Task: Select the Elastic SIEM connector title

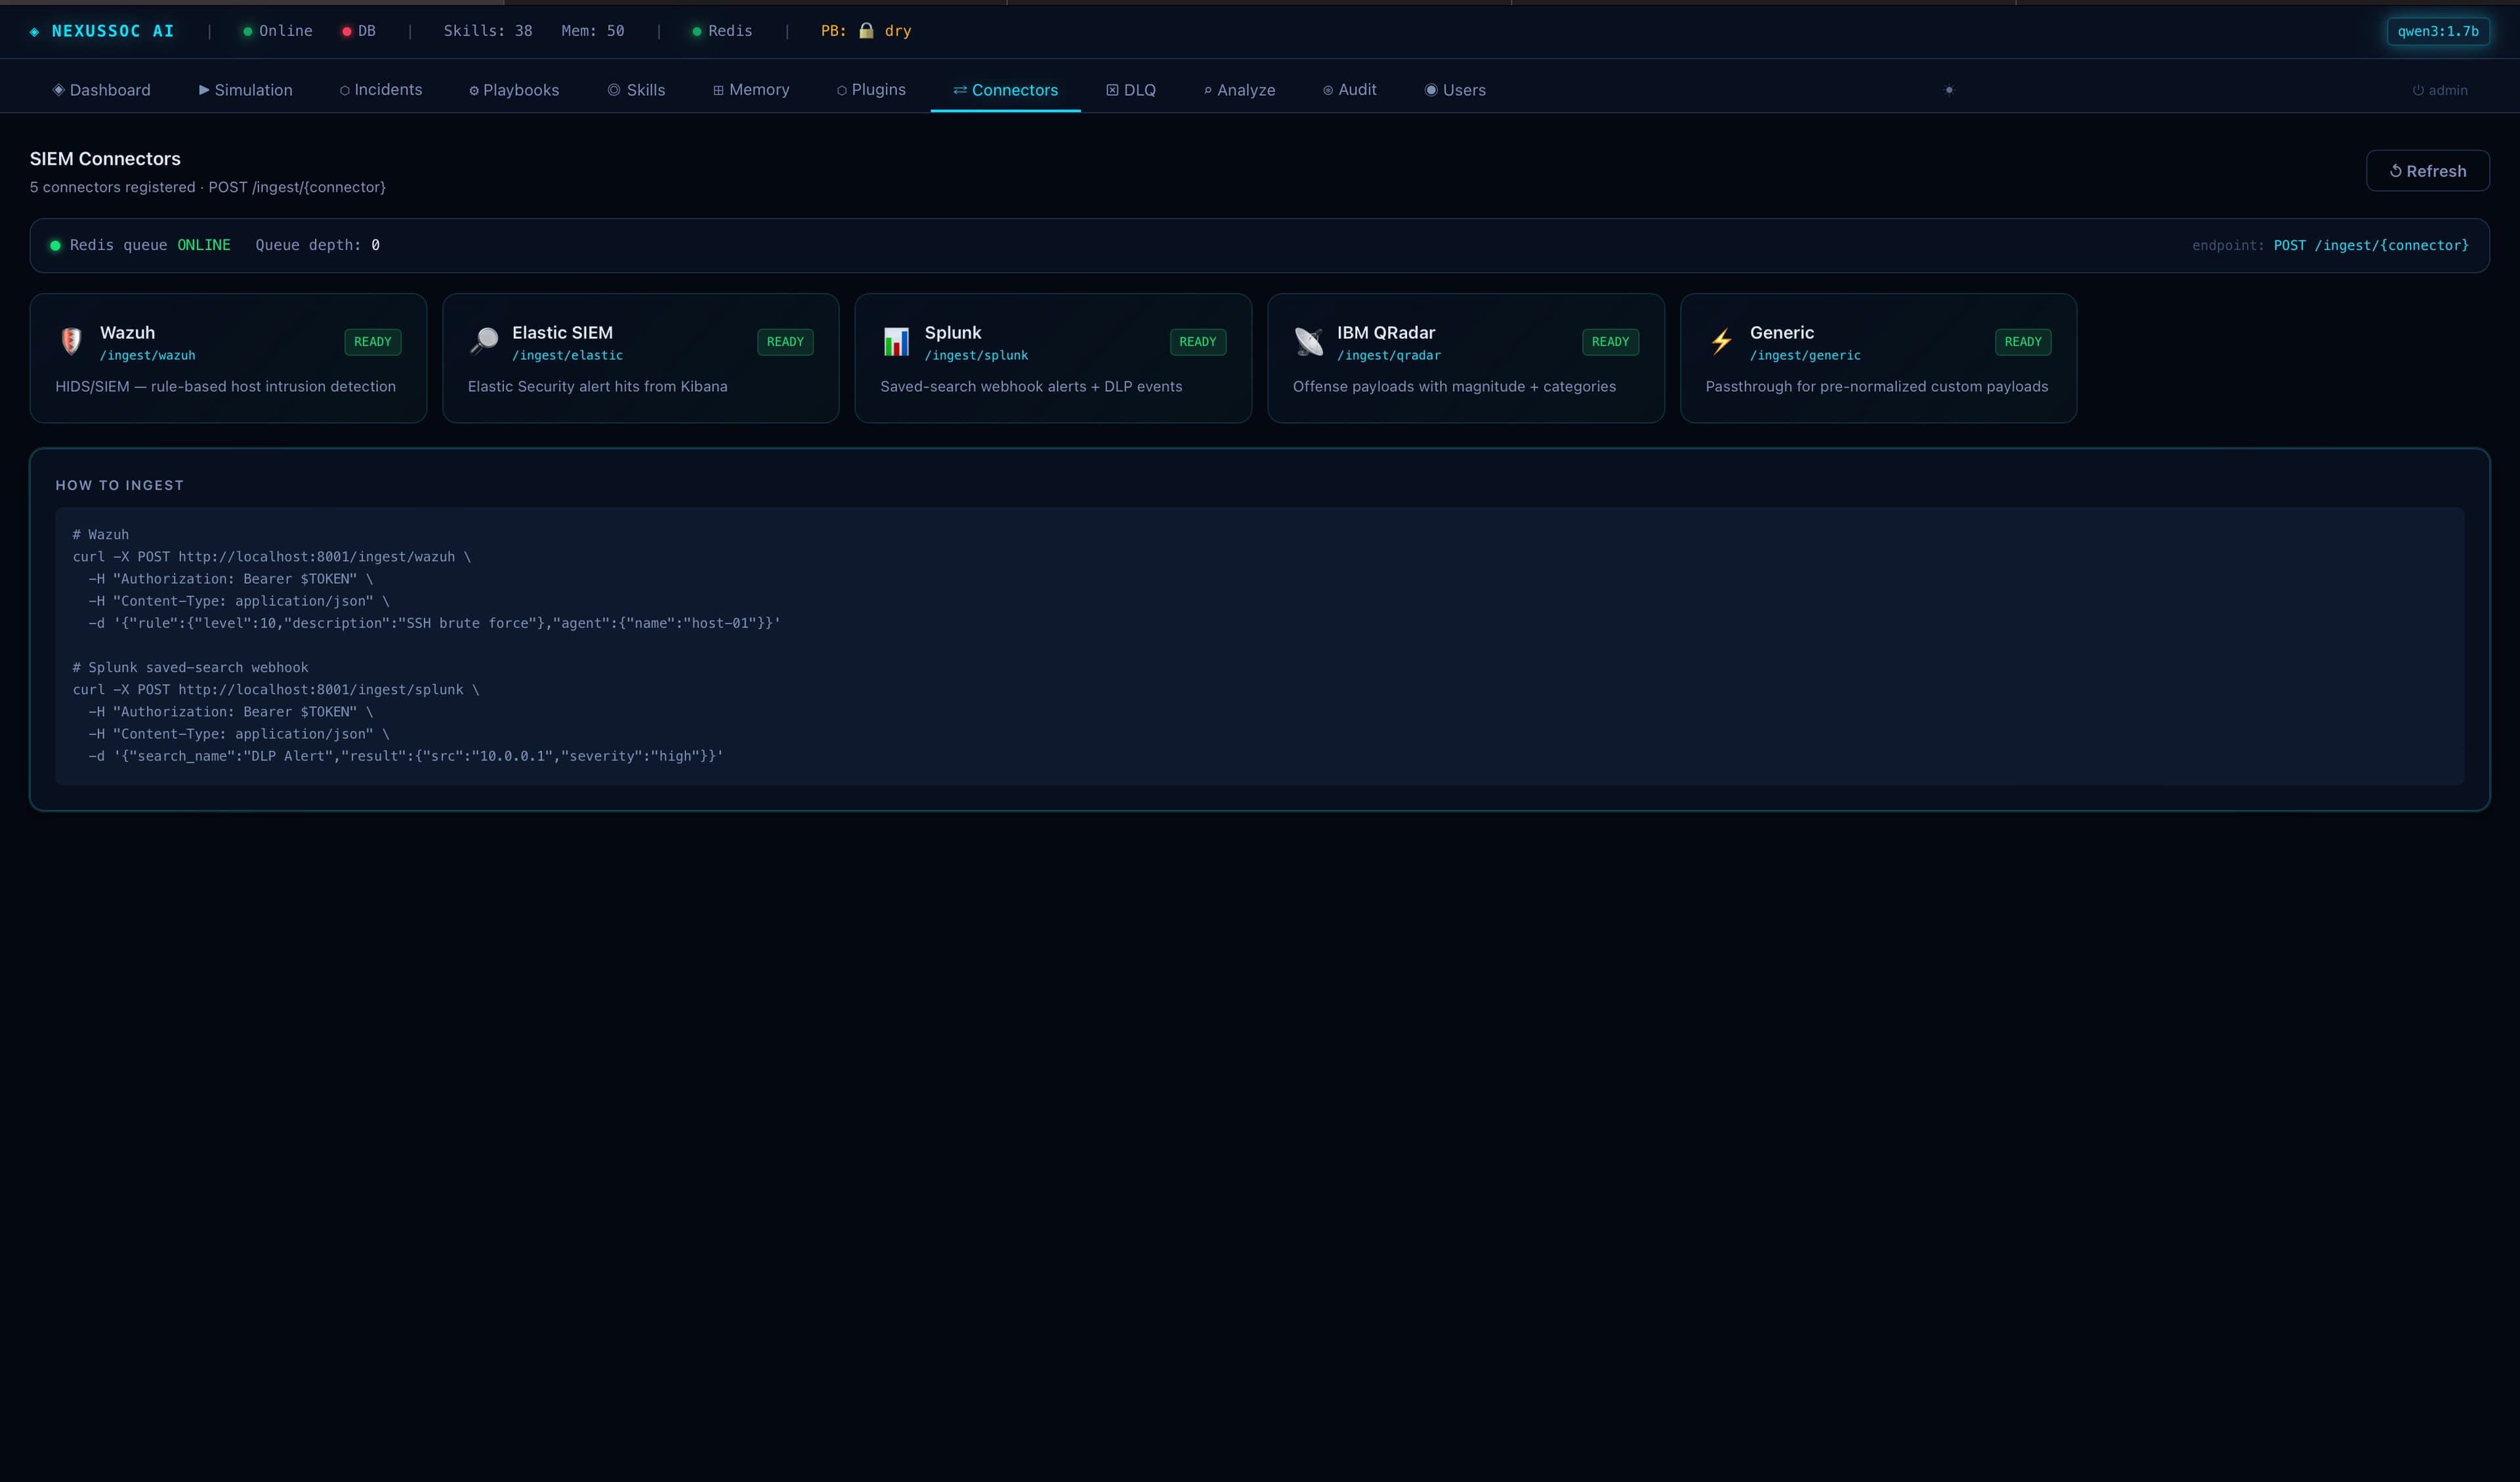Action: point(563,333)
